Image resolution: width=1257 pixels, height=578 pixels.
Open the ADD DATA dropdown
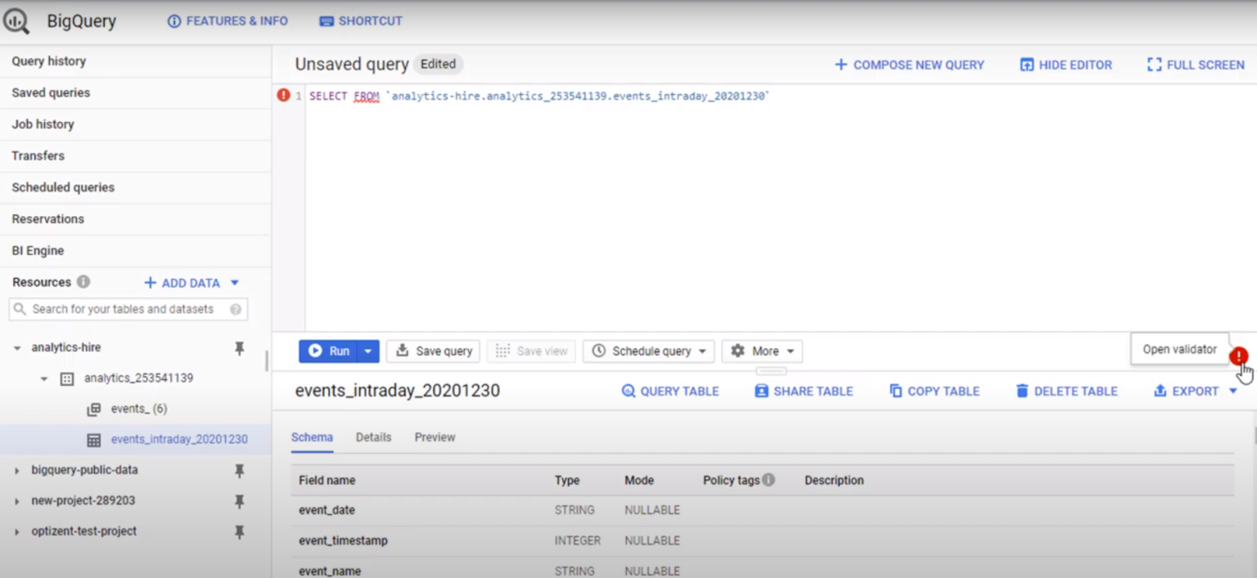click(x=235, y=283)
